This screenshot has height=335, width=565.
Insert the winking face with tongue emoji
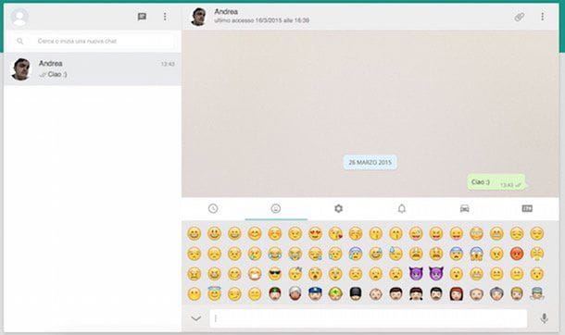pos(416,234)
